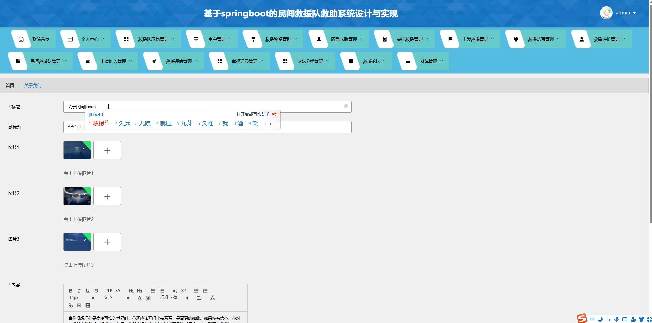
Task: Show next page of IME candidates
Action: (270, 124)
